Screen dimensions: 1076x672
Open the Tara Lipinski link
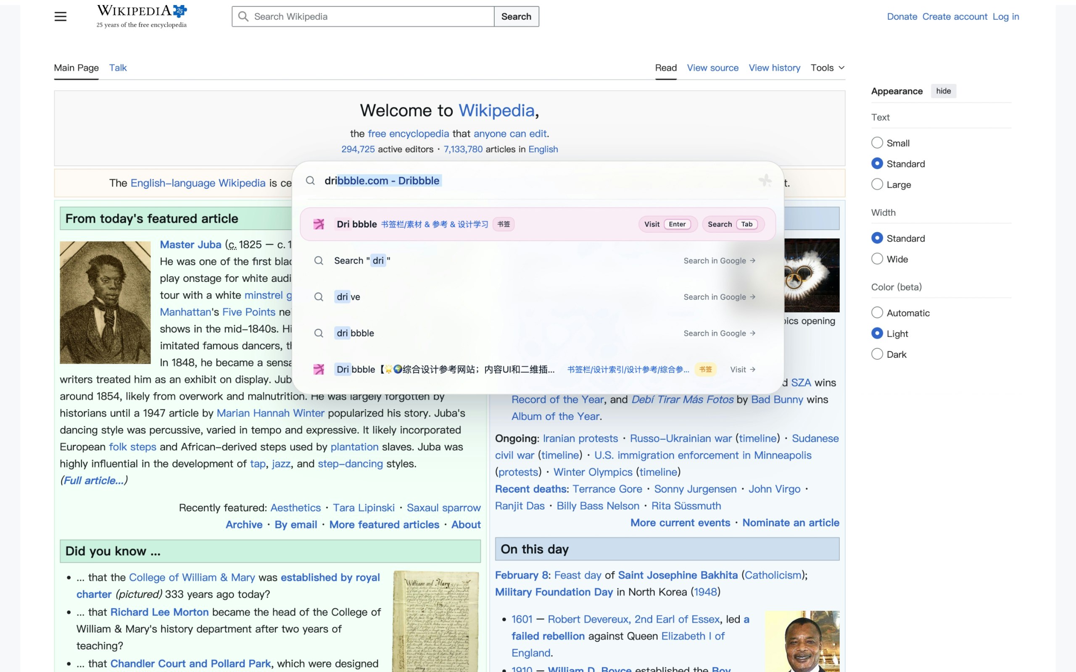point(364,507)
